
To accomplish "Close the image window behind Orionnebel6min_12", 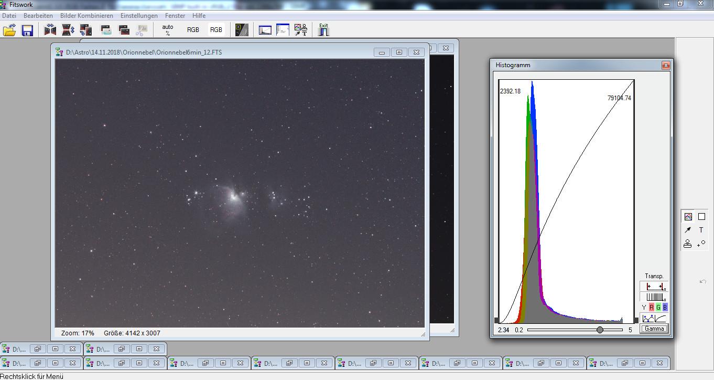I will click(x=446, y=48).
